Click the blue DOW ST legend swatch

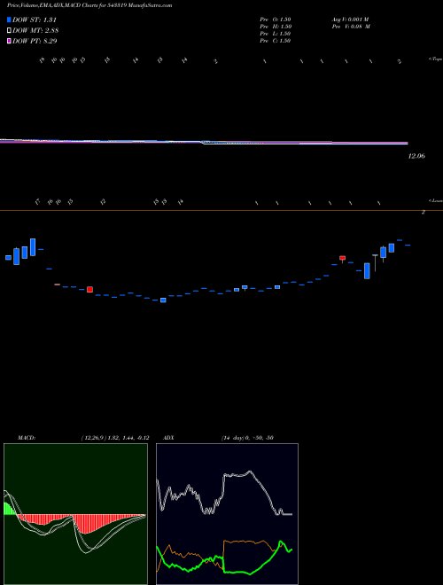tap(9, 19)
